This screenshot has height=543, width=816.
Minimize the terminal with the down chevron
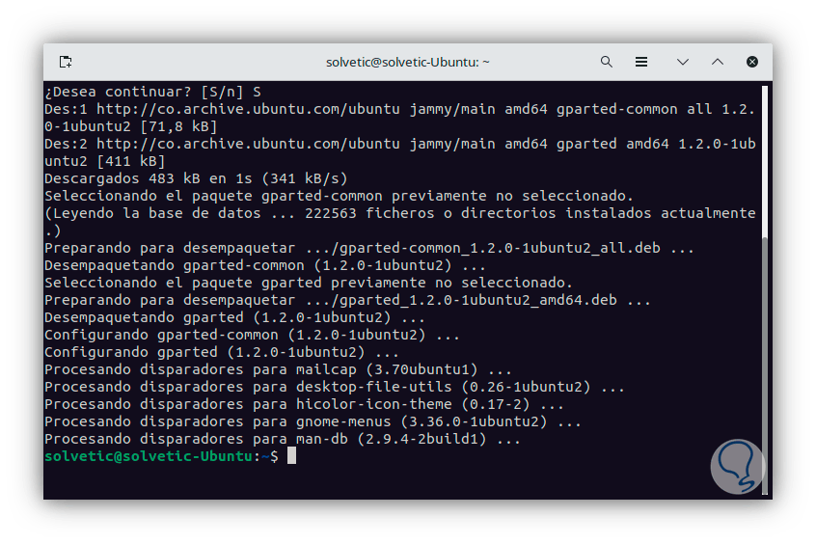pyautogui.click(x=683, y=62)
